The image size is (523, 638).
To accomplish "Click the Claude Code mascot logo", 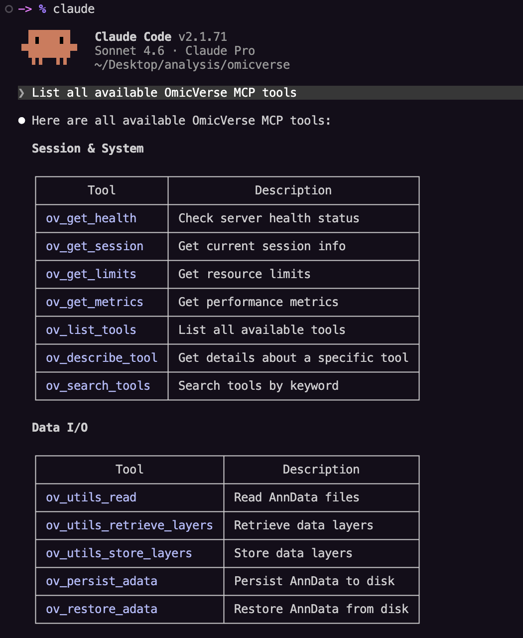I will coord(49,47).
